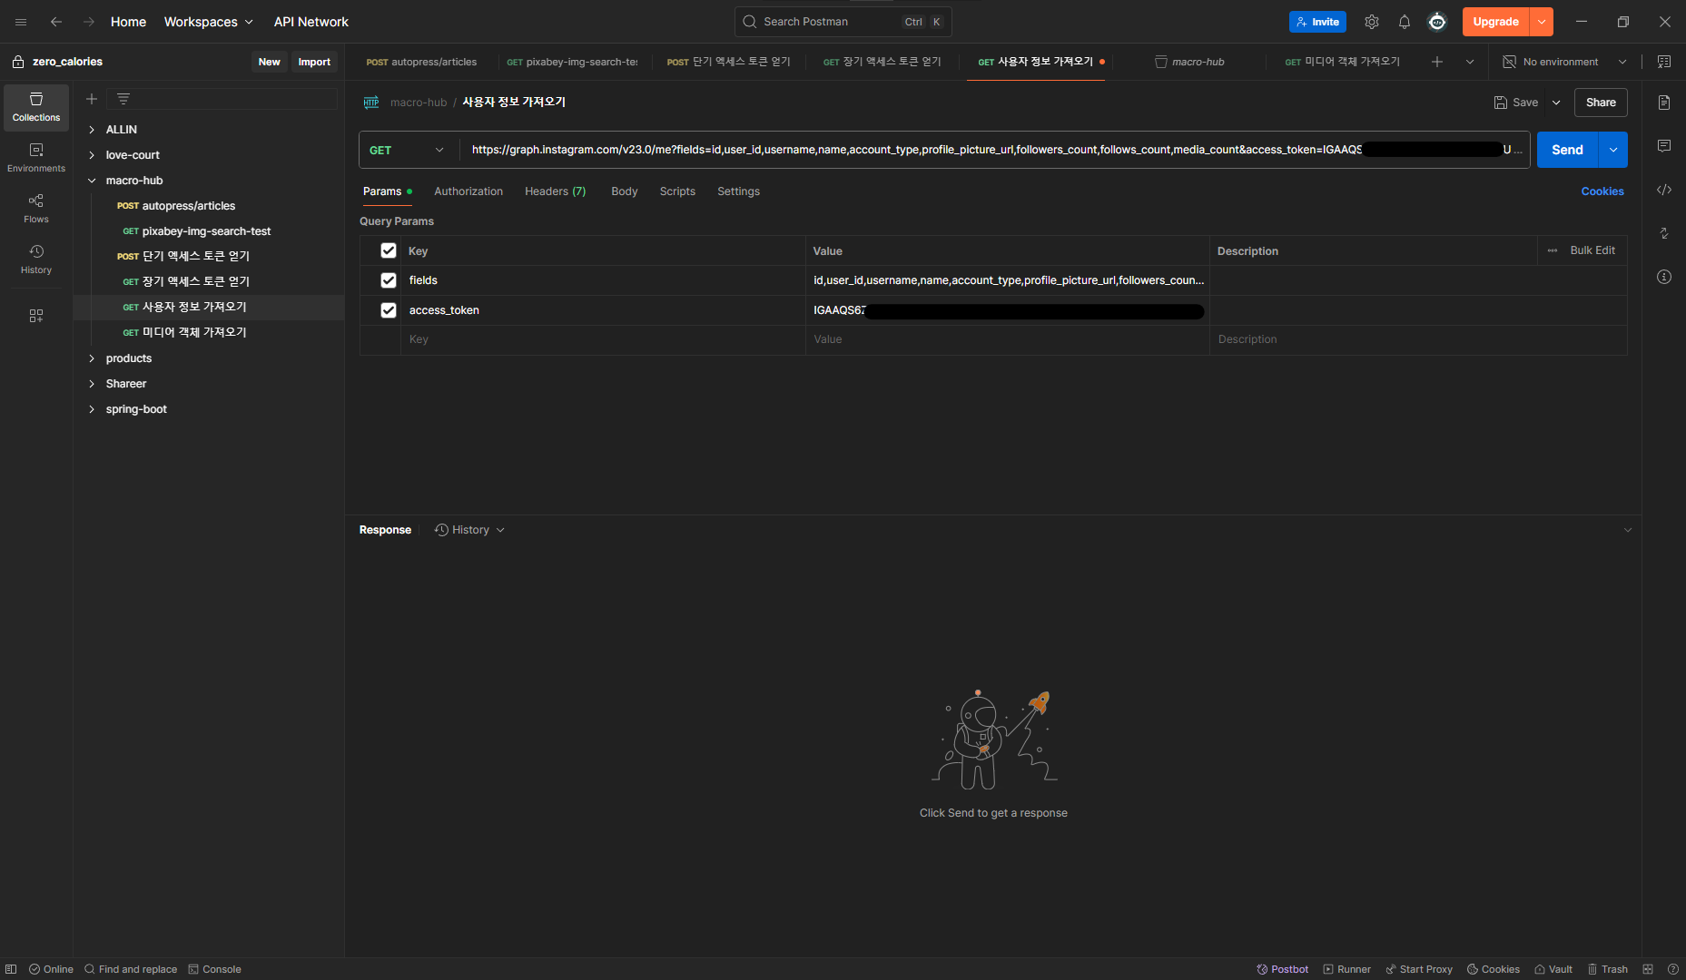Open the notifications bell

point(1405,22)
